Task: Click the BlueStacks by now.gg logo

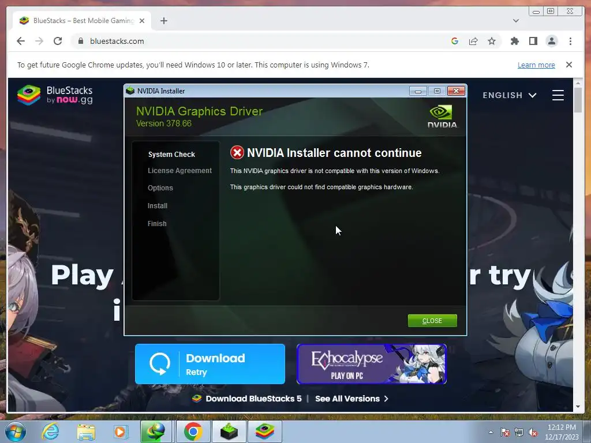Action: [x=55, y=95]
